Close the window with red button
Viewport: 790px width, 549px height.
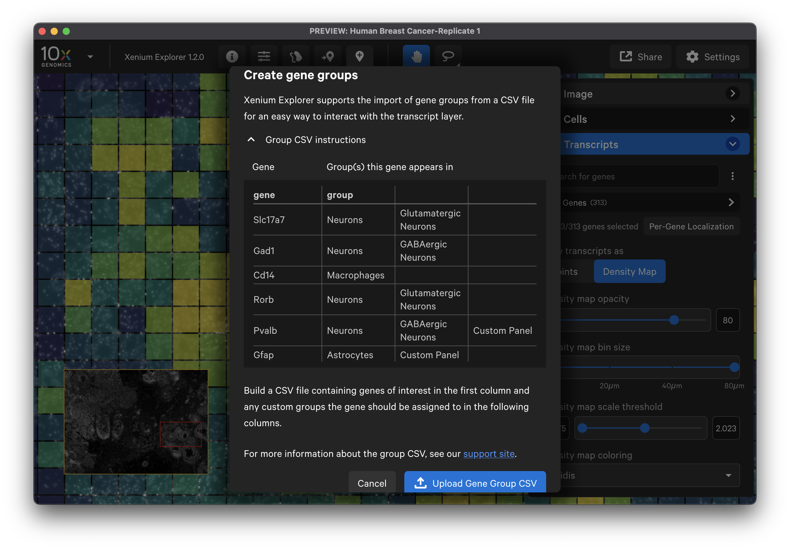pos(42,31)
